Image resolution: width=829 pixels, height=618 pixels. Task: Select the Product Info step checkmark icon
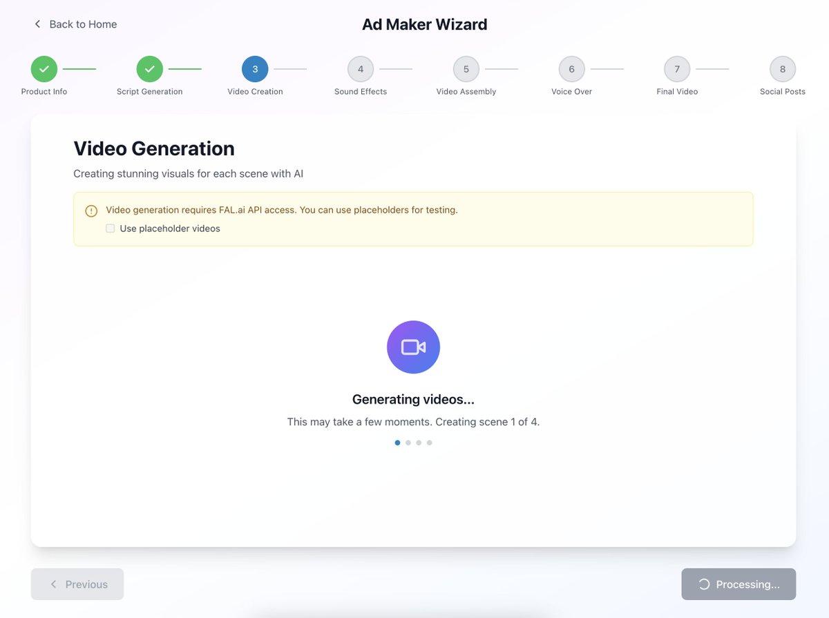(44, 68)
